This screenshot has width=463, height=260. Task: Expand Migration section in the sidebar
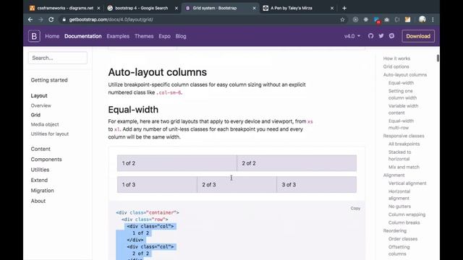[42, 191]
